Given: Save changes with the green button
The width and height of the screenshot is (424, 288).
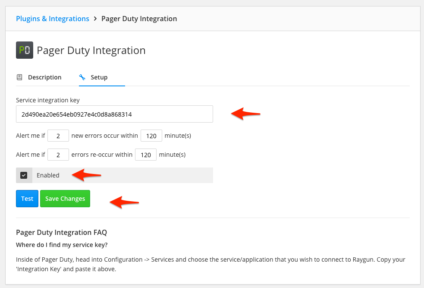Looking at the screenshot, I should point(65,199).
